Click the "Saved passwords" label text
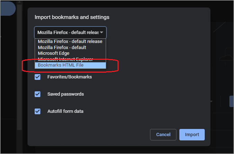The width and height of the screenshot is (234, 154). pos(65,94)
